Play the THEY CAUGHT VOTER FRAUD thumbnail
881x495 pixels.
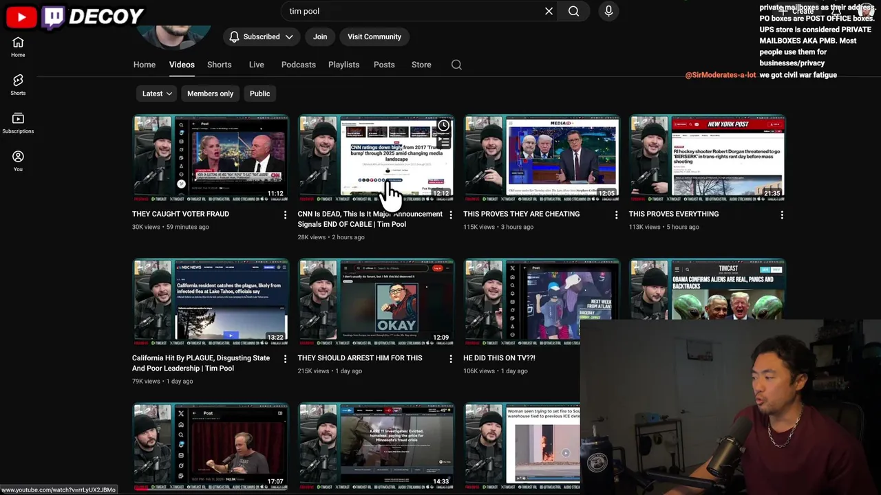[x=211, y=158]
